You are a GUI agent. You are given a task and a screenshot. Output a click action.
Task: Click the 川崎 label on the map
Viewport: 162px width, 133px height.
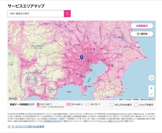tap(90, 71)
